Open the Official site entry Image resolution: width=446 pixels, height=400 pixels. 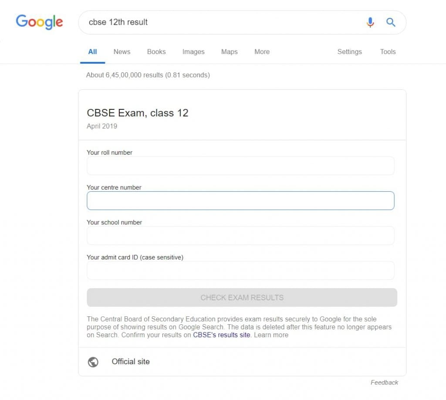[131, 361]
